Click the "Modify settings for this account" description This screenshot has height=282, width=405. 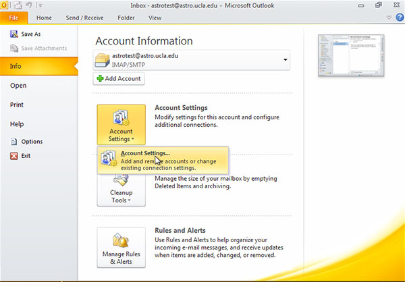point(217,121)
